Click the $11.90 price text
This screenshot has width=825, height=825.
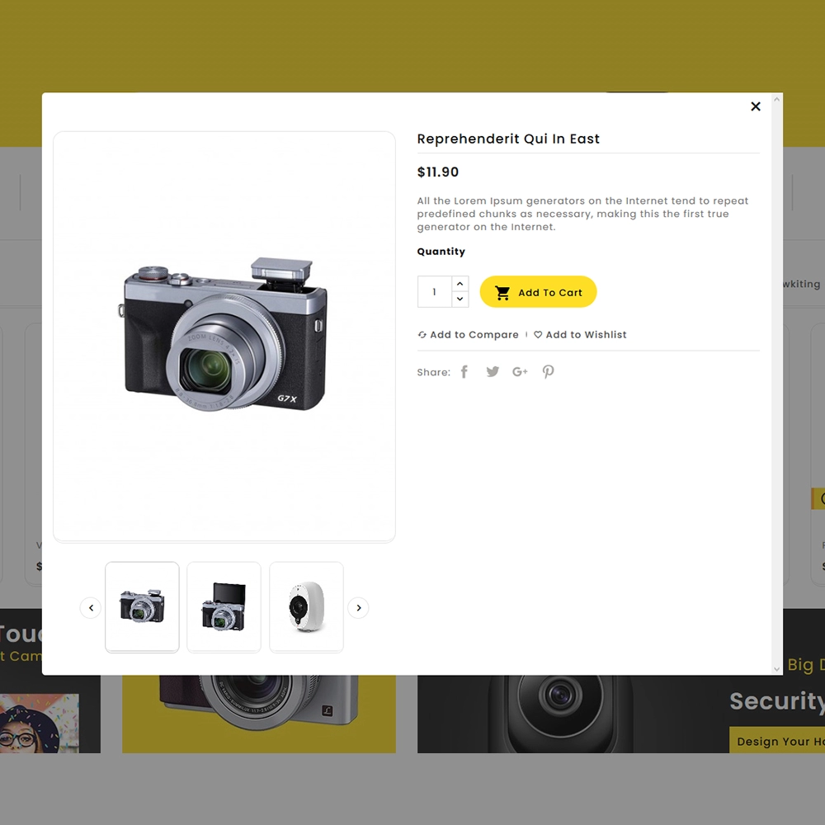click(438, 172)
